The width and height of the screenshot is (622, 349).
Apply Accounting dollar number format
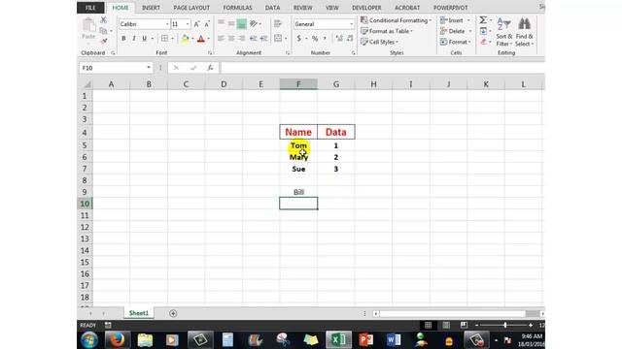coord(298,39)
